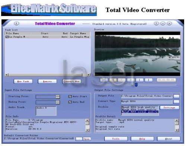Close the Total Video Converter window
Screen dimensions: 186x146
(169, 23)
